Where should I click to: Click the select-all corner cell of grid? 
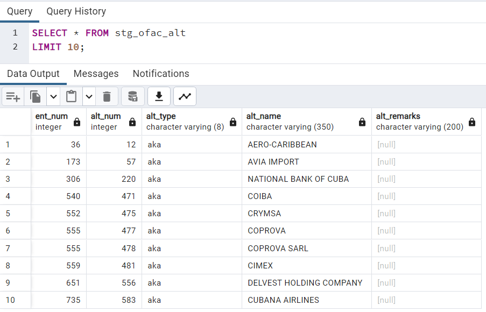tap(15, 122)
